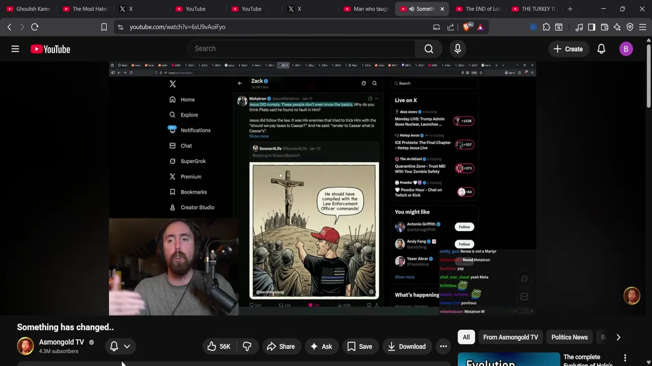Click the install/cast icon in address bar
The height and width of the screenshot is (366, 652).
(437, 27)
